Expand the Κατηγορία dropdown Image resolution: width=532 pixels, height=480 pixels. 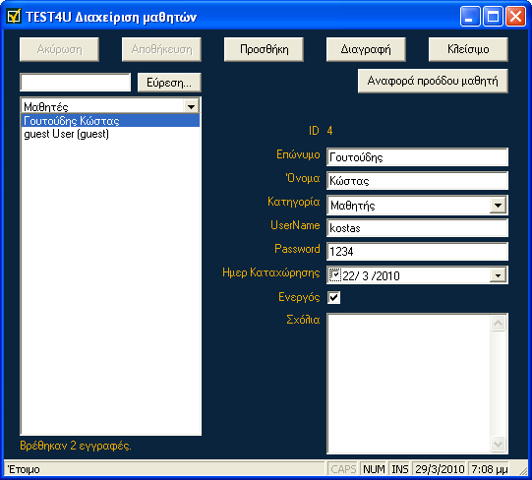[498, 206]
